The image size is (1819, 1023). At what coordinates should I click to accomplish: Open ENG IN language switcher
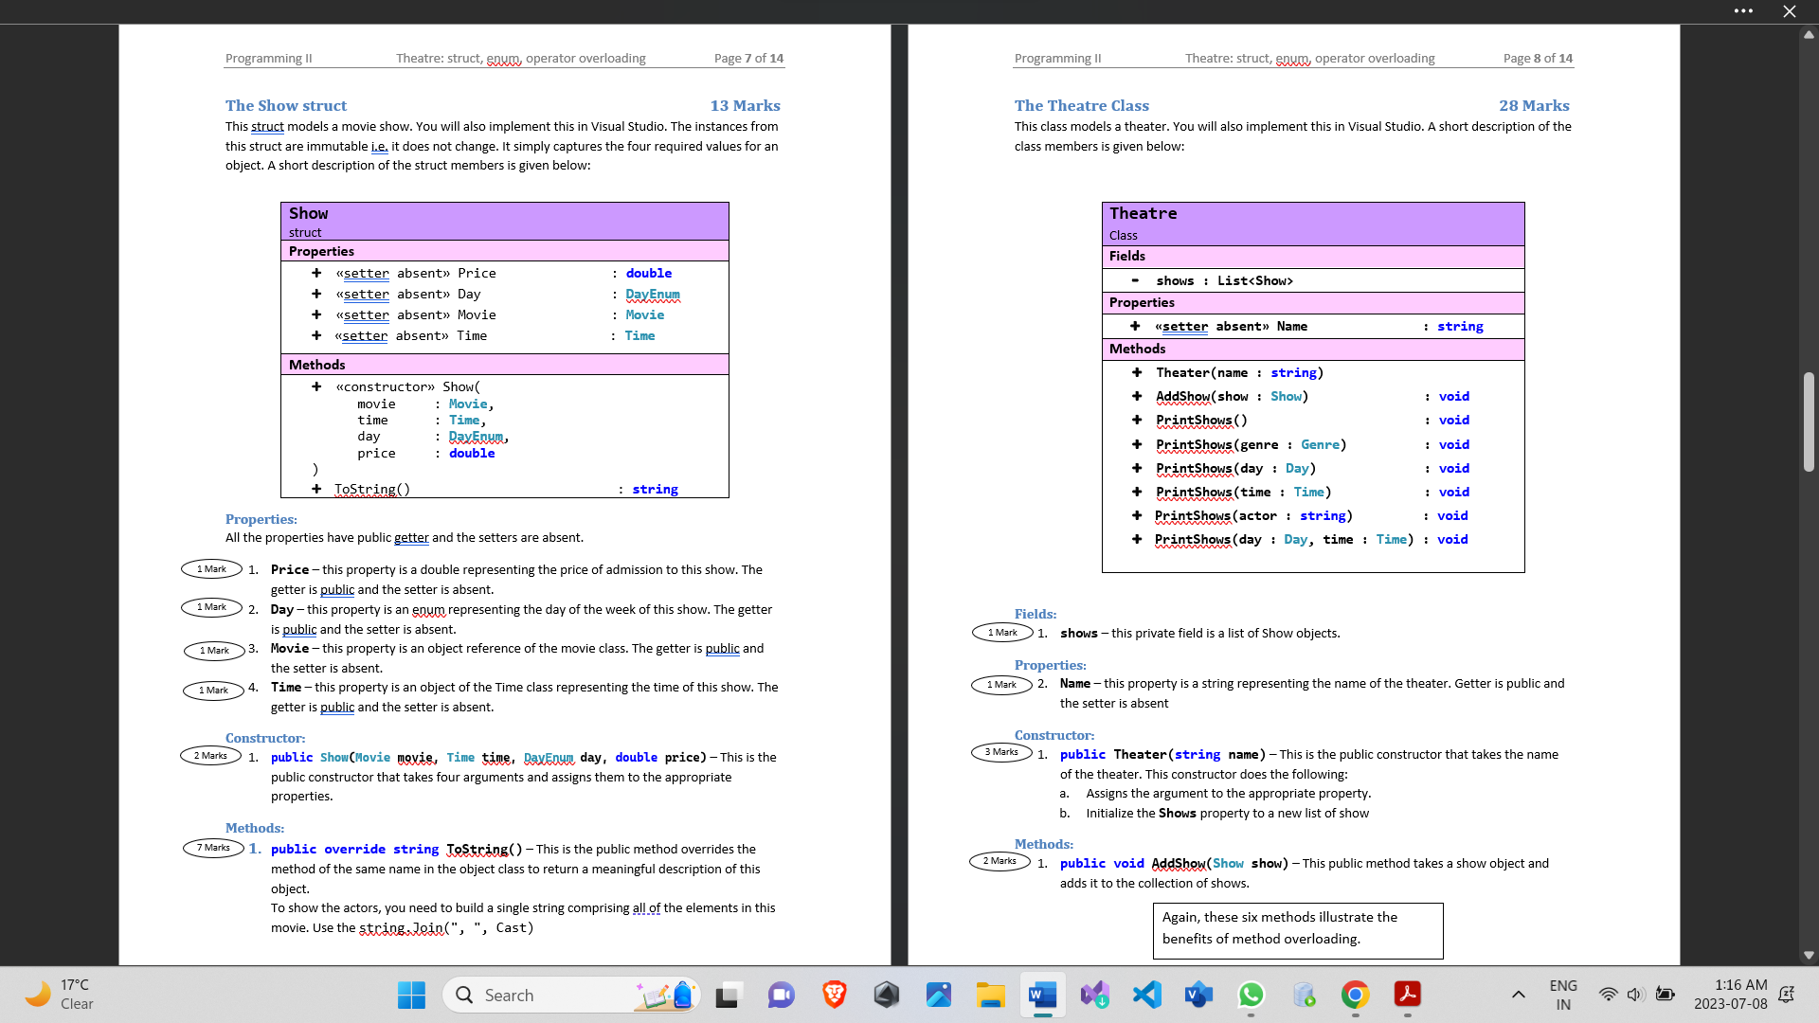click(1563, 995)
